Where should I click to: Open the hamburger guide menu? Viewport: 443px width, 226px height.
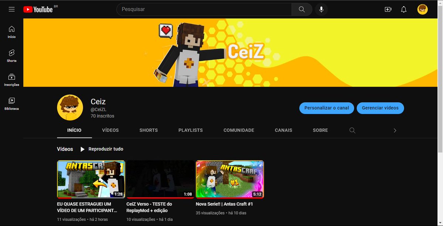[12, 9]
